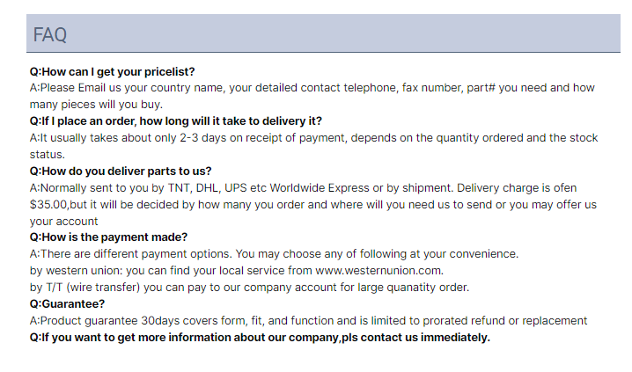Select the pricelist question heading
The height and width of the screenshot is (372, 632).
[x=112, y=71]
